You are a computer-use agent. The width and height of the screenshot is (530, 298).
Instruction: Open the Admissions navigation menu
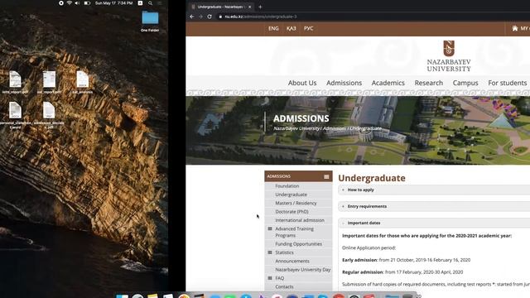[344, 83]
